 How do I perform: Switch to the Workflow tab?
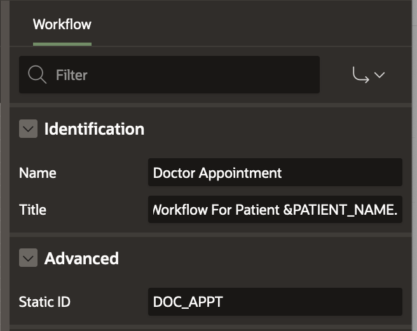tap(62, 25)
